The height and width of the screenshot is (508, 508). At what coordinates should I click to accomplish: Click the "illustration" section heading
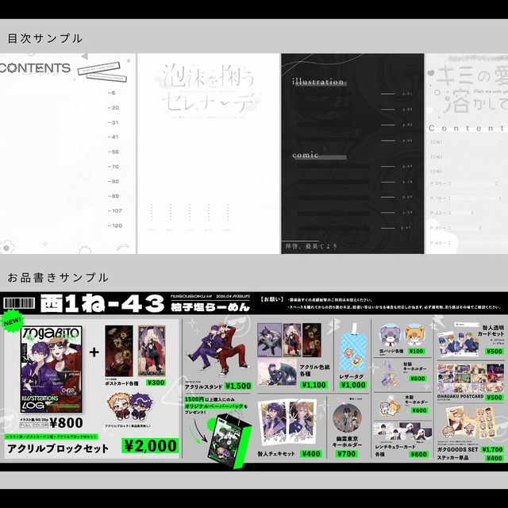[x=317, y=82]
